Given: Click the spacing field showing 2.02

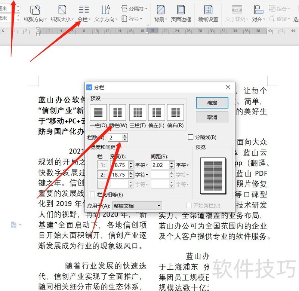Looking at the screenshot, I should tap(160, 165).
